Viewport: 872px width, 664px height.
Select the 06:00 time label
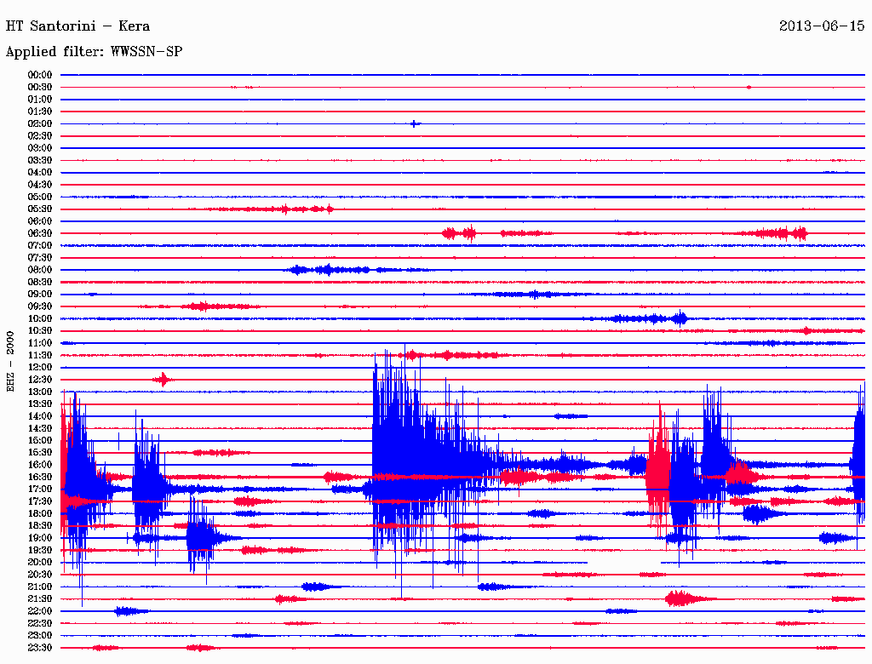(40, 221)
